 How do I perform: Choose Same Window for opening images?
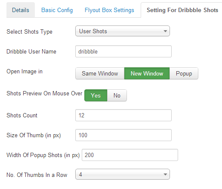(x=100, y=73)
